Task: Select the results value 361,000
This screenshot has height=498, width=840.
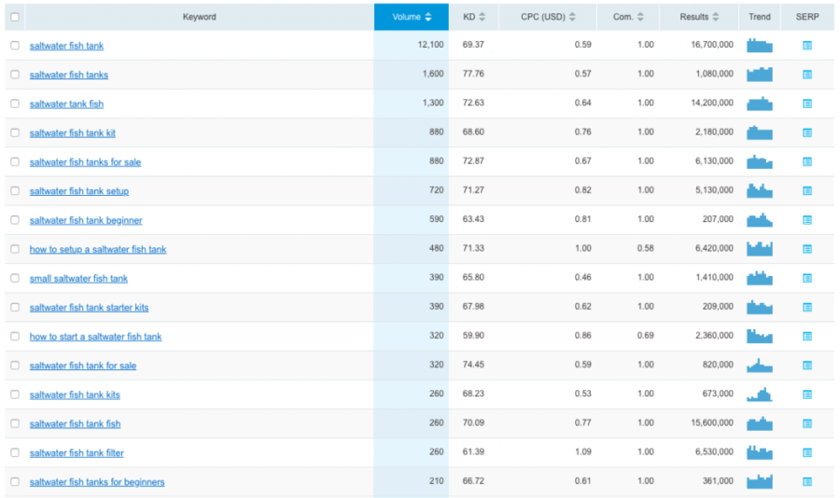Action: click(718, 481)
